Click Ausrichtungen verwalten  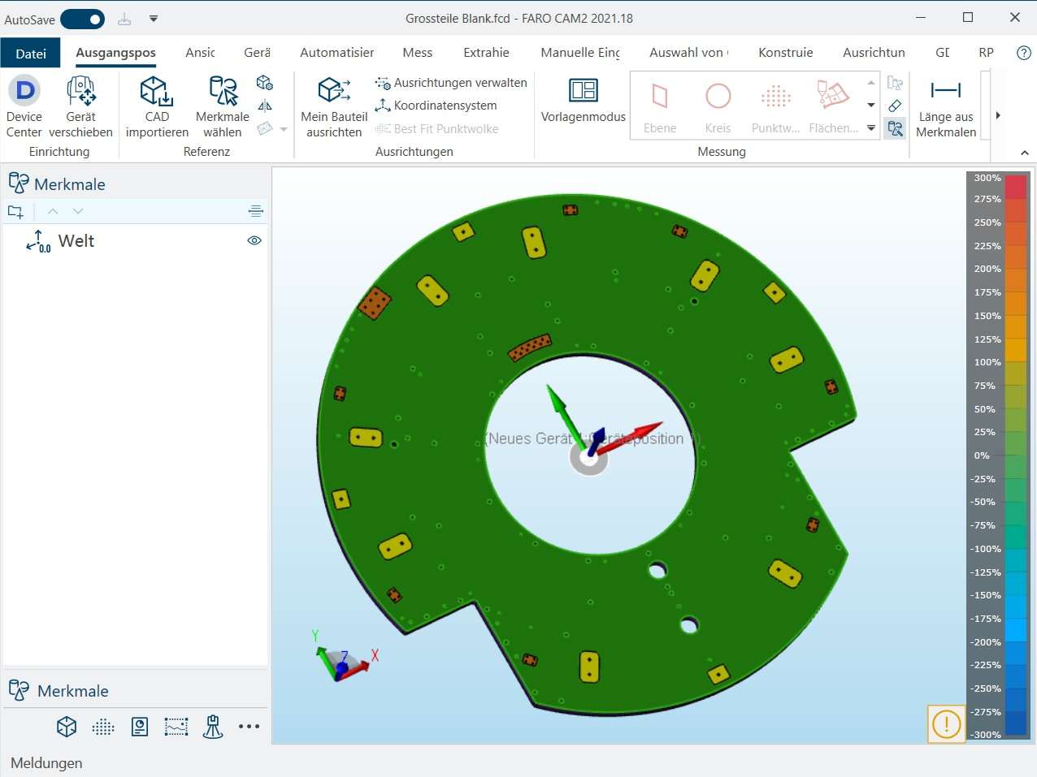coord(451,83)
